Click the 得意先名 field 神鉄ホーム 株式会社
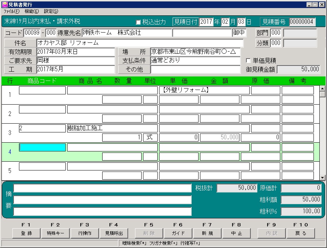Screen dimensions: 327x248 coord(127,33)
